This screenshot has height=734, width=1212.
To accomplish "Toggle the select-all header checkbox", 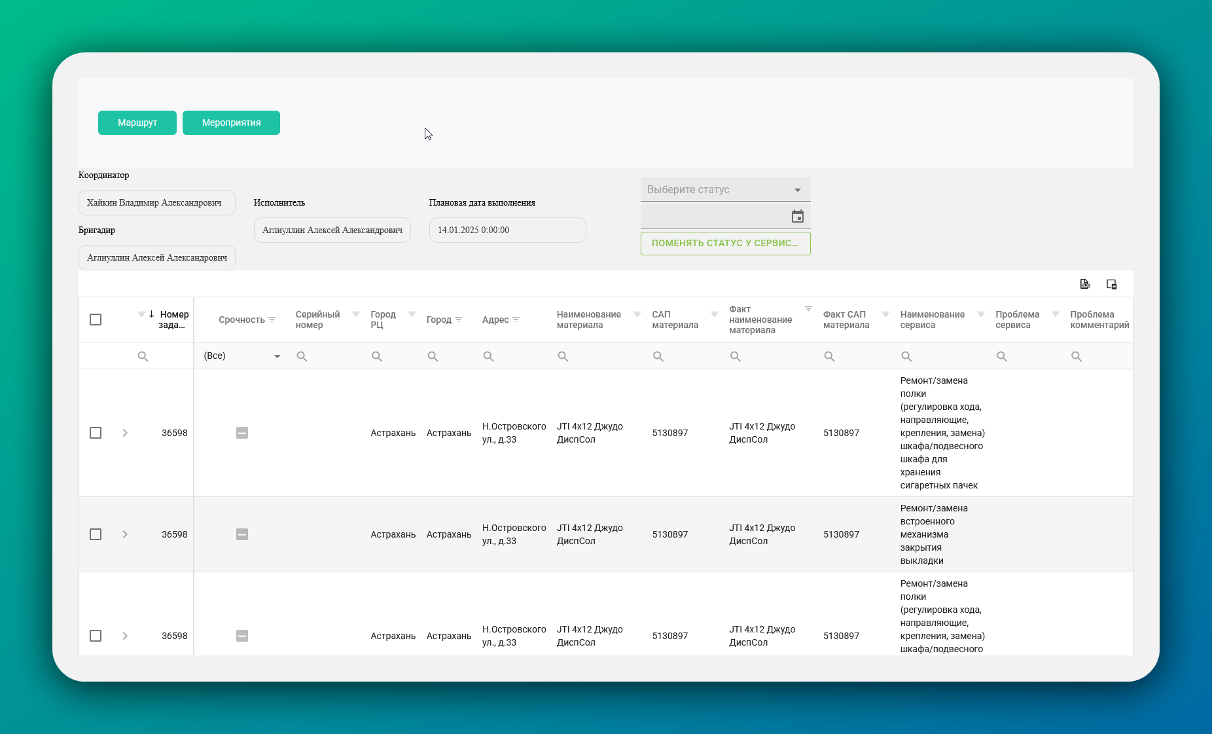I will (96, 320).
